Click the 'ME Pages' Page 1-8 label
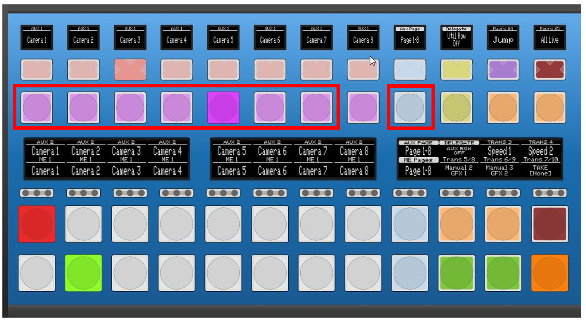The width and height of the screenshot is (586, 322). (418, 167)
